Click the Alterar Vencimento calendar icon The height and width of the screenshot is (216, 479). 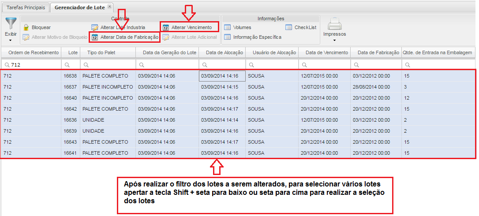(165, 27)
